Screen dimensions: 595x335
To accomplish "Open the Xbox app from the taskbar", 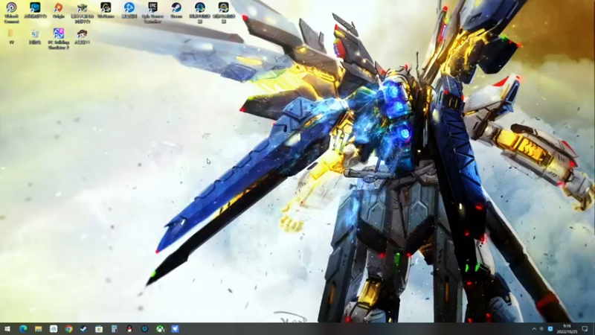I will [x=160, y=329].
